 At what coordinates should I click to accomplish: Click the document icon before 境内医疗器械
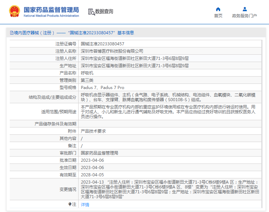[12, 33]
